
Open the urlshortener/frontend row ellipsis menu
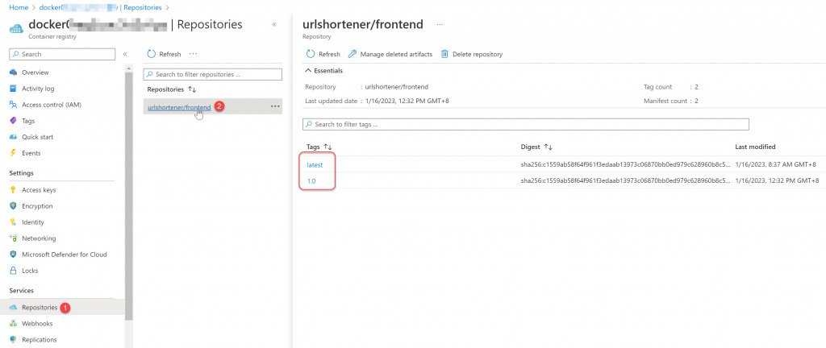(275, 107)
